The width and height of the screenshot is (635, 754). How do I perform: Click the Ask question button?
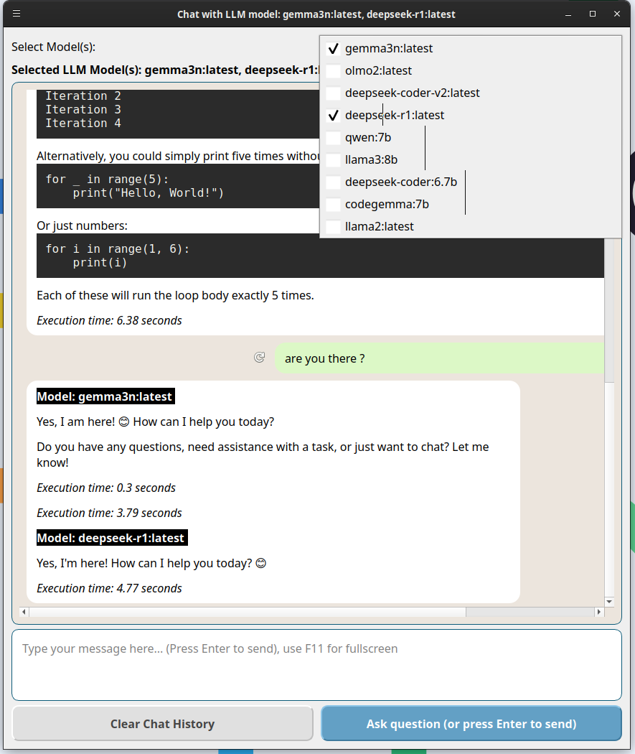tap(471, 724)
